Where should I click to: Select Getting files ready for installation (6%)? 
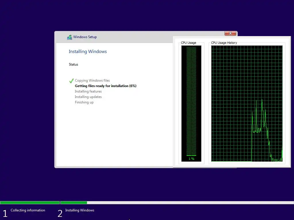(x=106, y=86)
